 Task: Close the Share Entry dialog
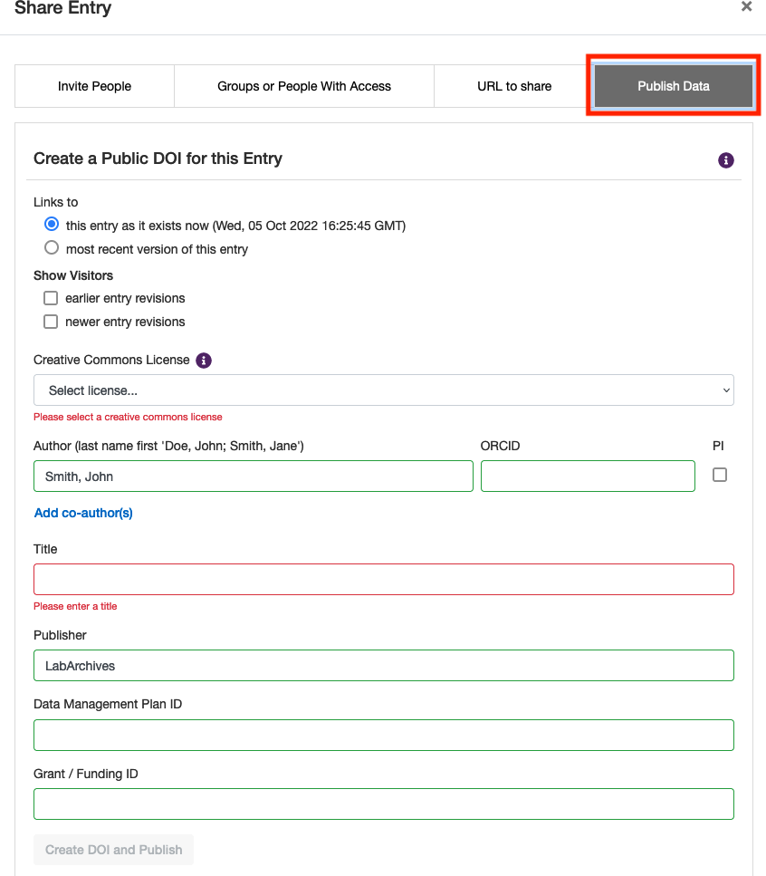(746, 7)
